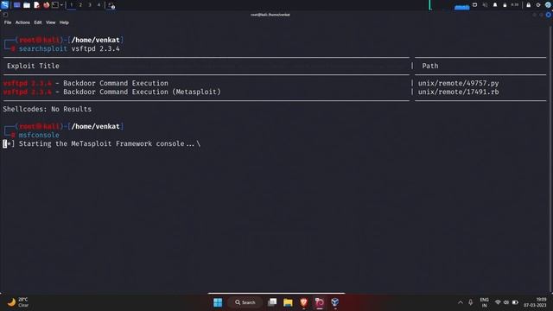The image size is (553, 311).
Task: Click the 'unix/remote/17491.rb' path
Action: point(459,92)
